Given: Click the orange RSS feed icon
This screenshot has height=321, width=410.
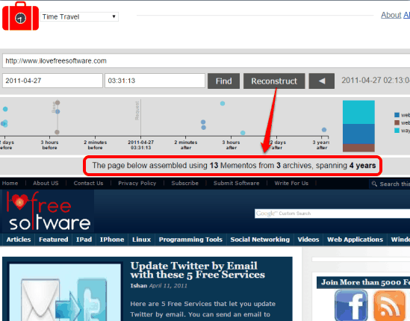Looking at the screenshot, I should click(x=390, y=305).
